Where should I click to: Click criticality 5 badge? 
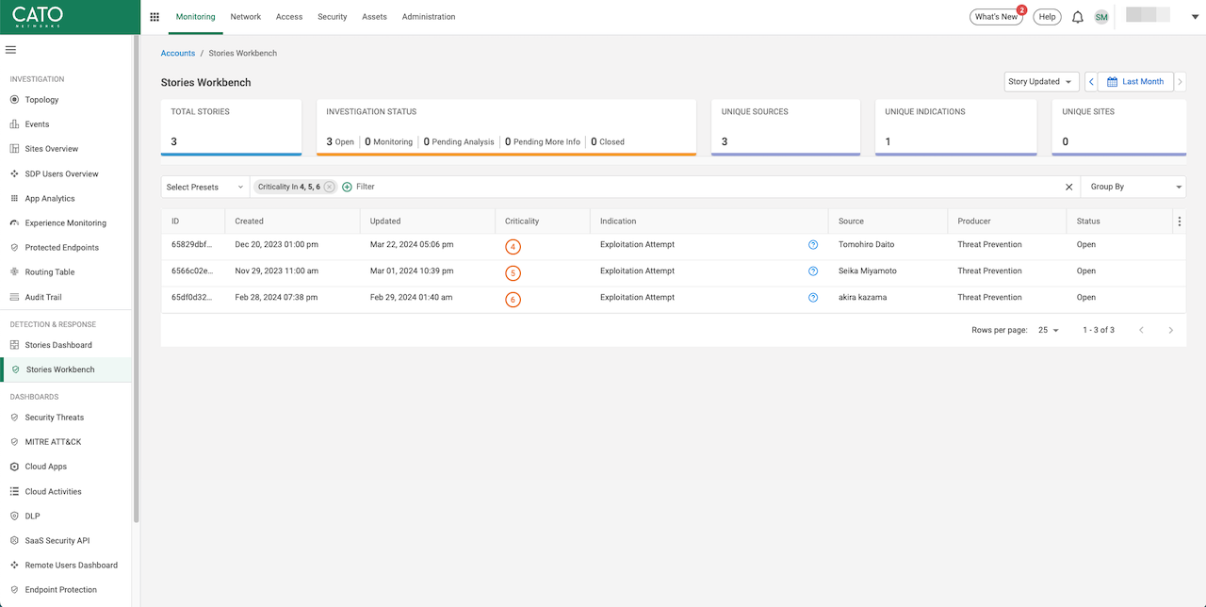513,273
